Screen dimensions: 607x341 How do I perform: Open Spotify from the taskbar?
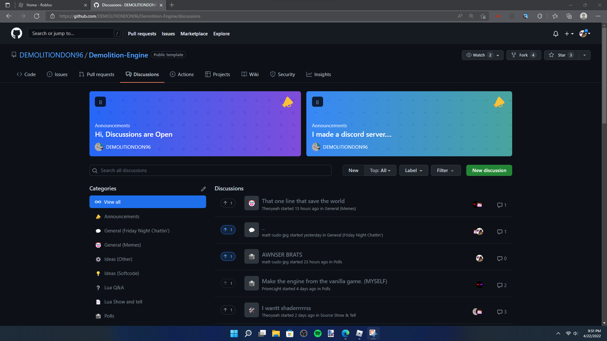[x=317, y=333]
